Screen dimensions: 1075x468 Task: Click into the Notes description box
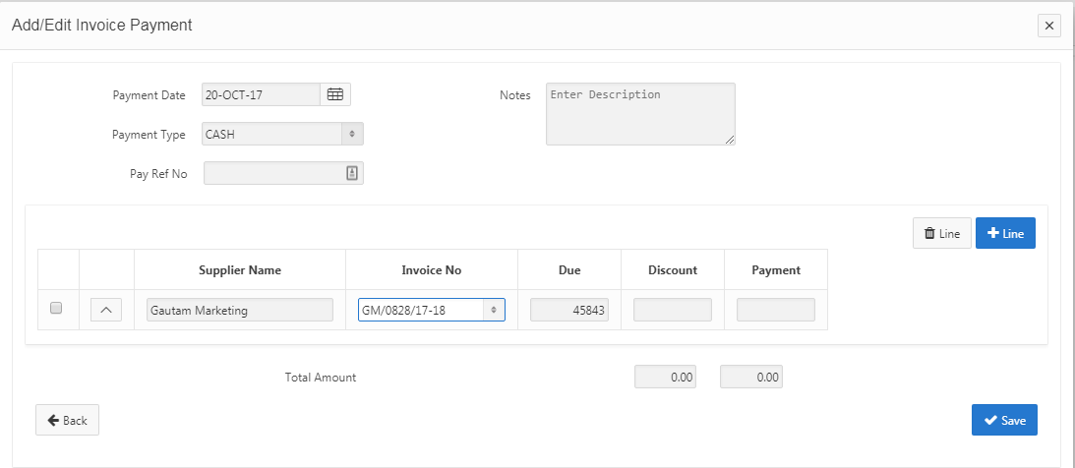(x=640, y=113)
